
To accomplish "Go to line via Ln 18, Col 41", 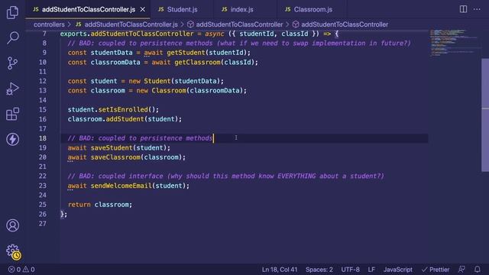I will pyautogui.click(x=280, y=270).
